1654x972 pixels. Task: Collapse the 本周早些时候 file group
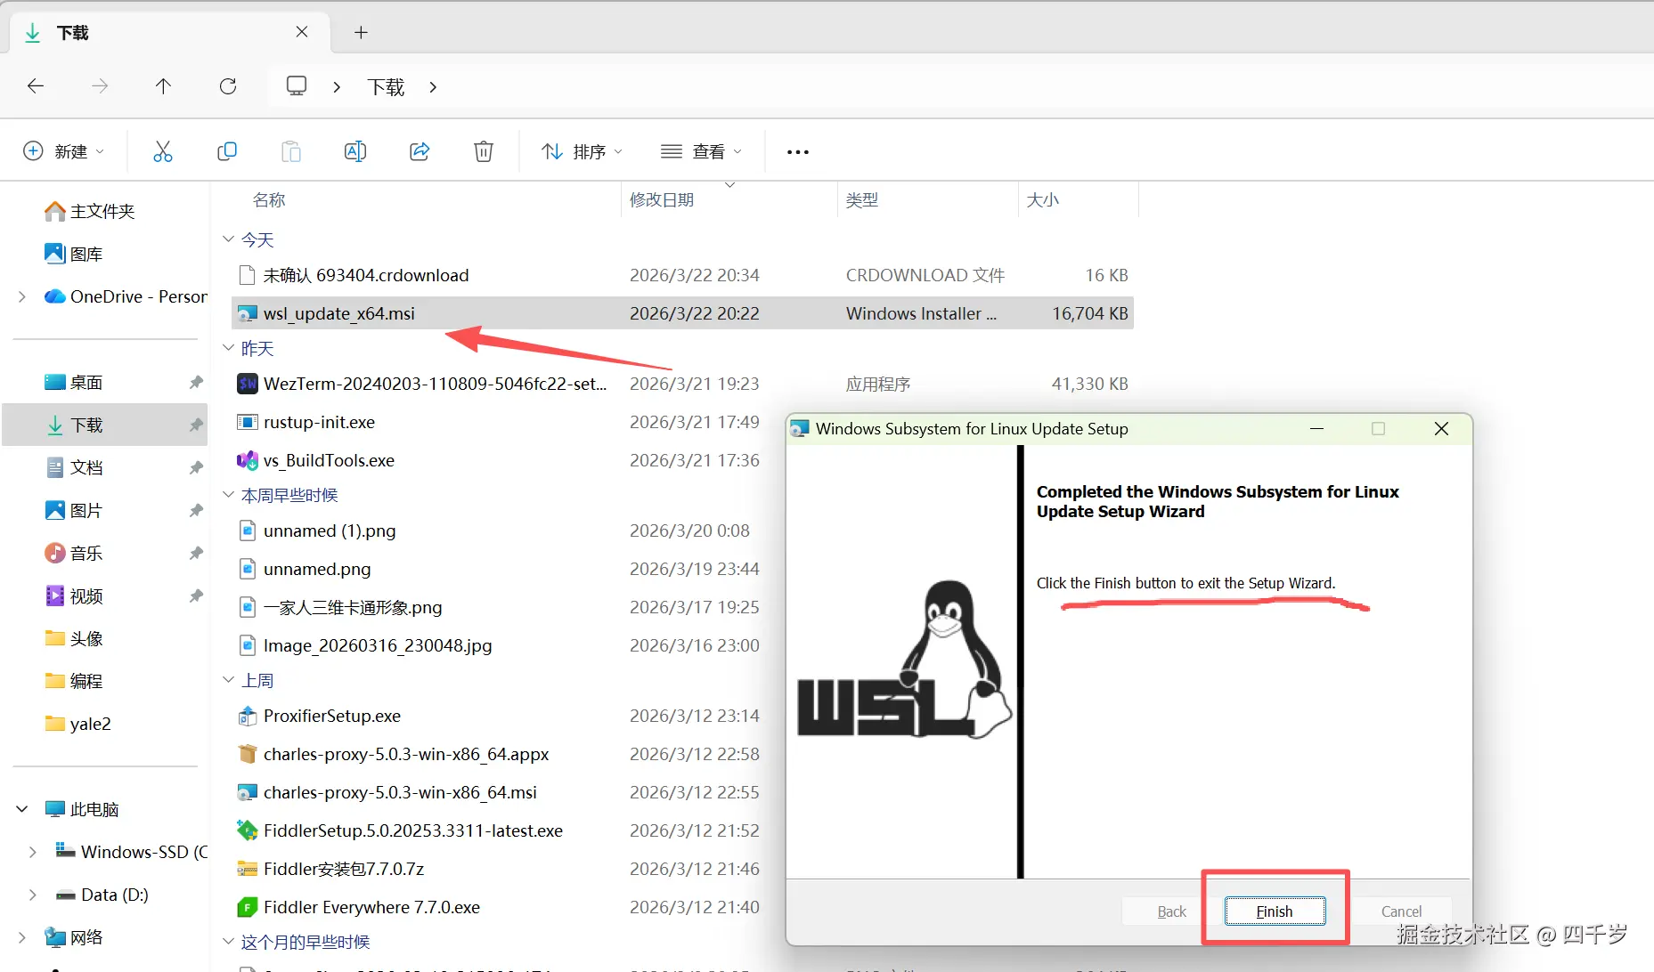[229, 495]
